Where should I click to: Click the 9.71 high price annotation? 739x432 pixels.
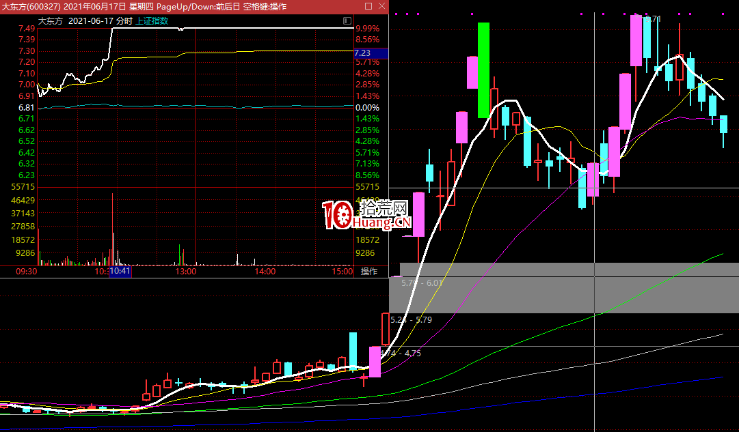pyautogui.click(x=652, y=19)
